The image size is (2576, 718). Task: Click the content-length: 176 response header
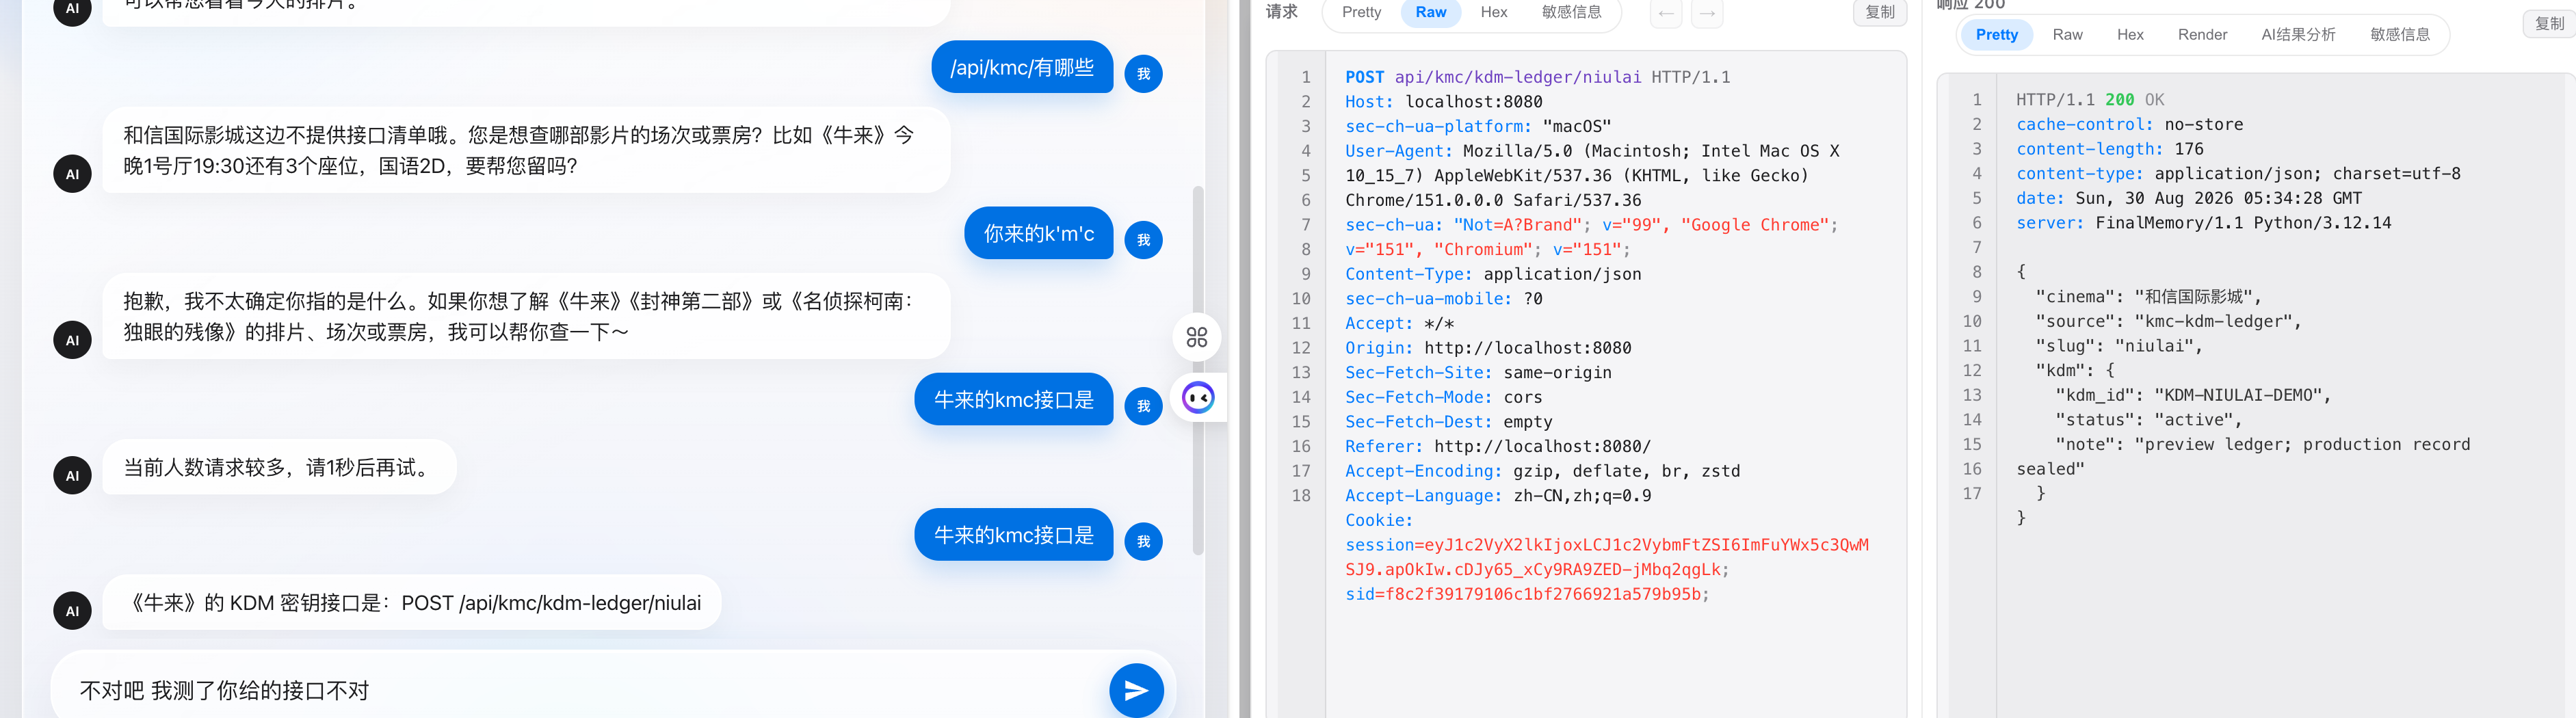[2109, 149]
